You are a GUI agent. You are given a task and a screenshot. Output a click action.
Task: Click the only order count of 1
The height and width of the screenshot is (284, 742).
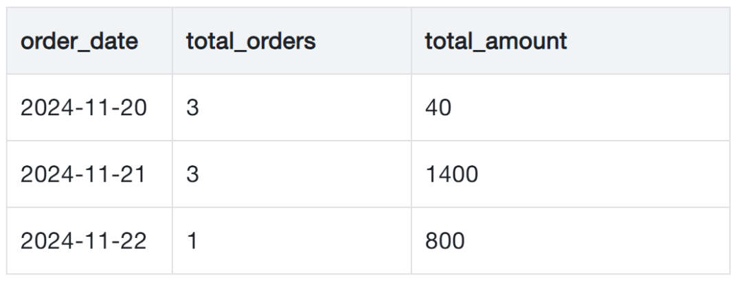tap(192, 241)
